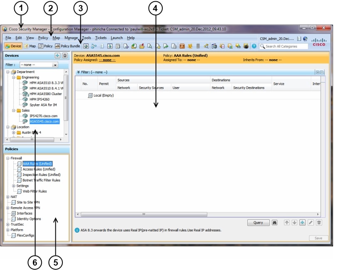
Task: Click the page with star toolbar icon
Action: coord(158,46)
